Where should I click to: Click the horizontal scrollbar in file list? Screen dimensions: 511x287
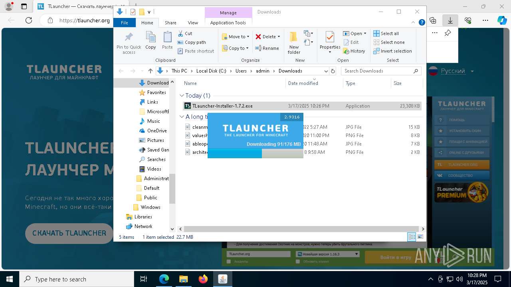[301, 229]
